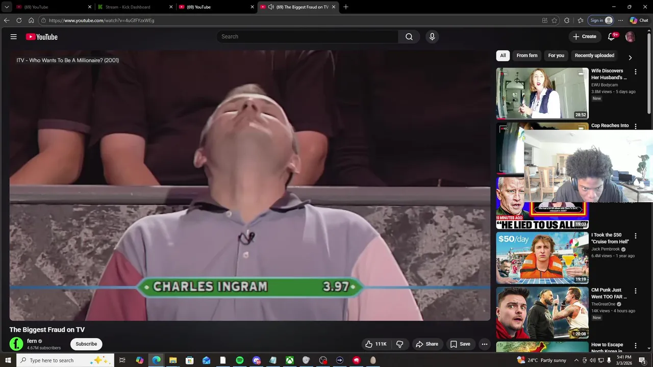This screenshot has height=367, width=653.
Task: Open Xbox app from the taskbar
Action: pyautogui.click(x=289, y=360)
